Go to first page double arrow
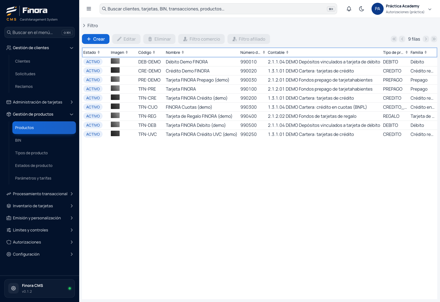 tap(394, 39)
